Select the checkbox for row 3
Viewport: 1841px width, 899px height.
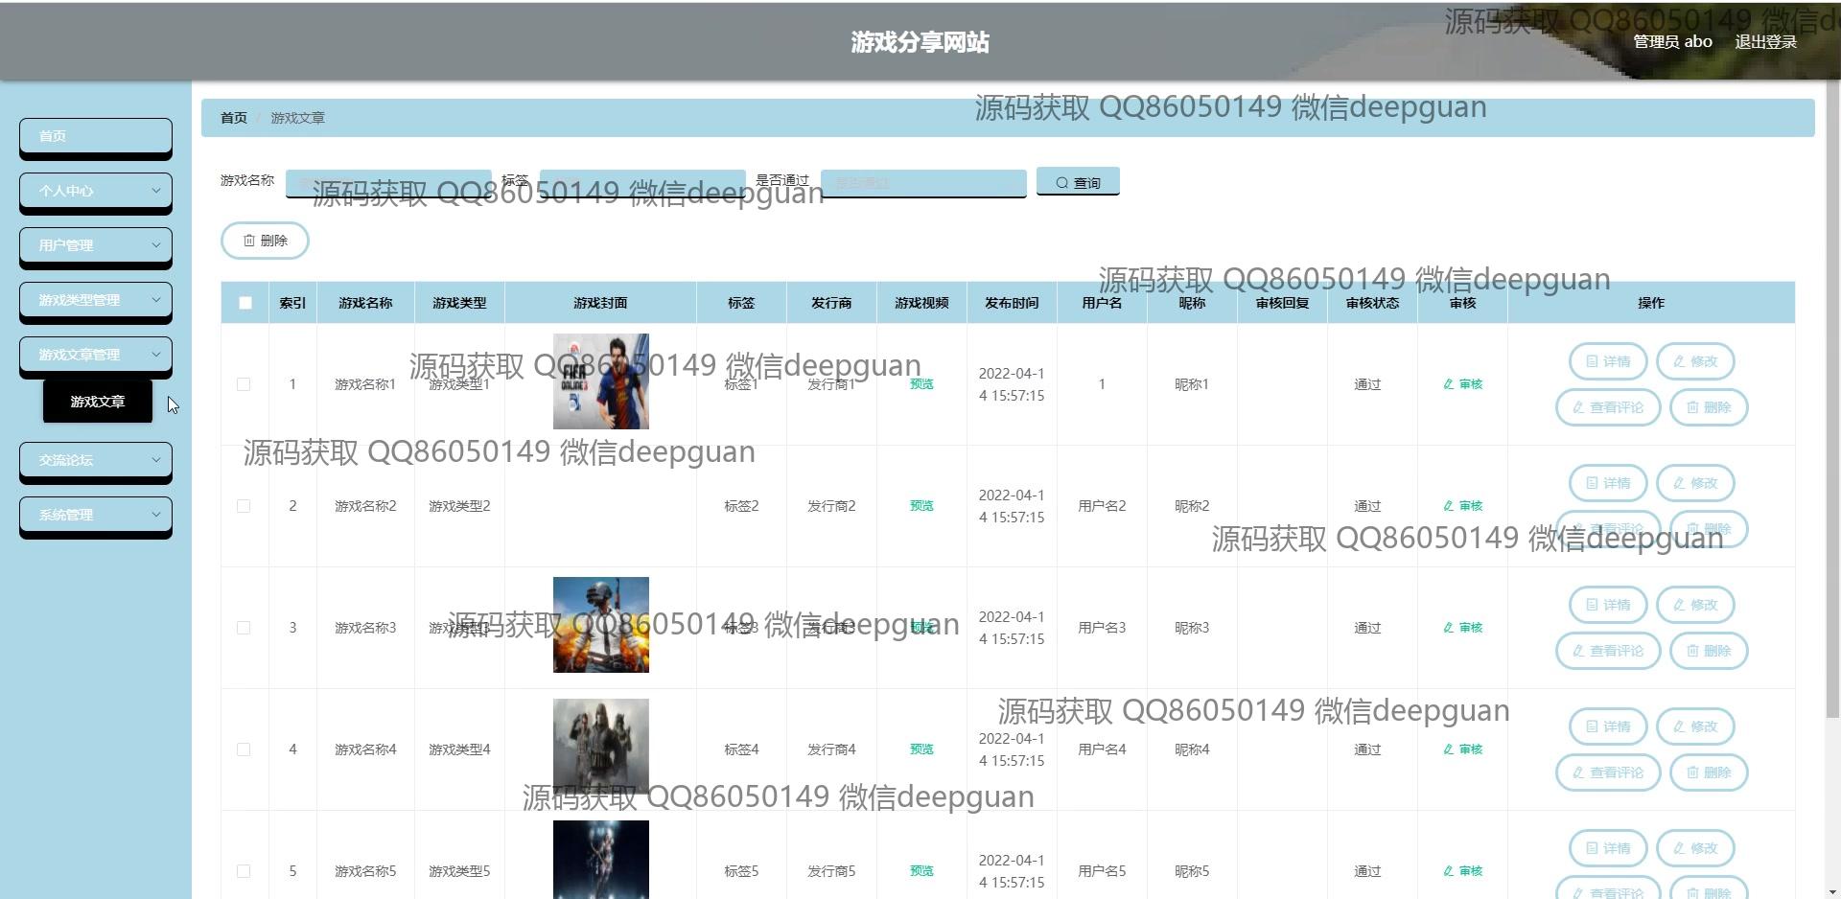click(x=244, y=628)
